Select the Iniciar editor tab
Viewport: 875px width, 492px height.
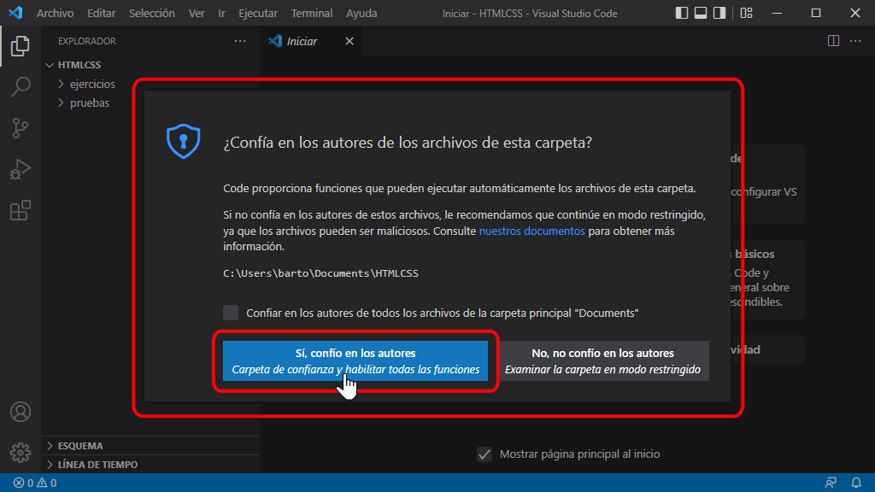click(x=310, y=41)
